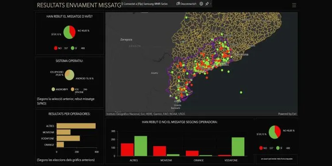Screen dimensions: 332x166
Task: Click 'NO 40,85 %' label in bottom-right panel
Action: tap(289, 131)
